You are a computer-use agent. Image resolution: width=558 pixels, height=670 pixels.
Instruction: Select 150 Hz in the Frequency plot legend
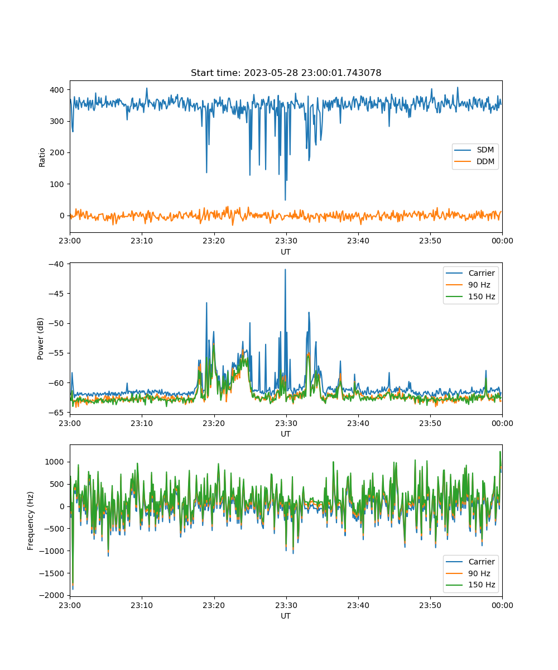(x=482, y=585)
